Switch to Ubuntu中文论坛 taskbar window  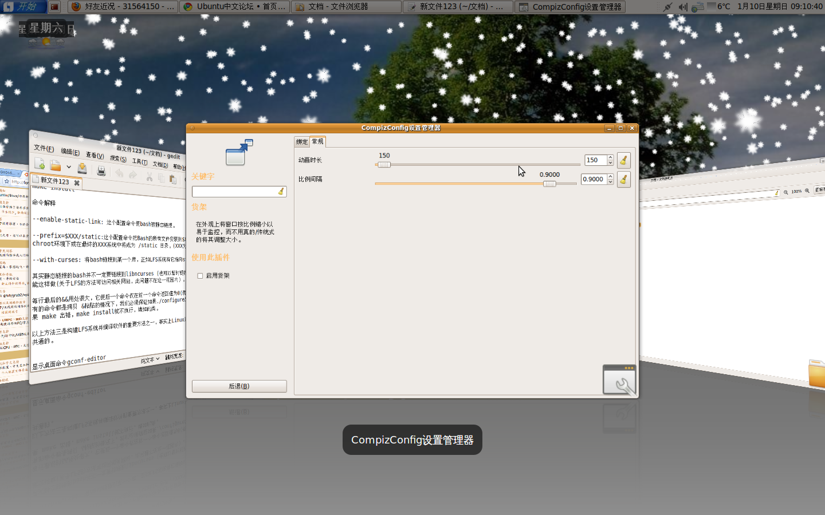(234, 7)
